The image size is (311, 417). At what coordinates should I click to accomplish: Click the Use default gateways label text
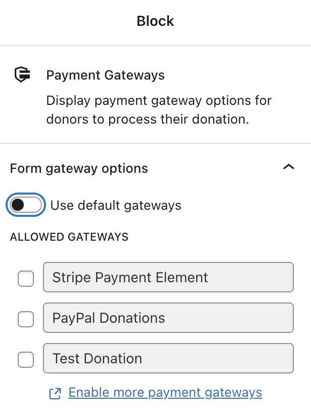(x=116, y=205)
